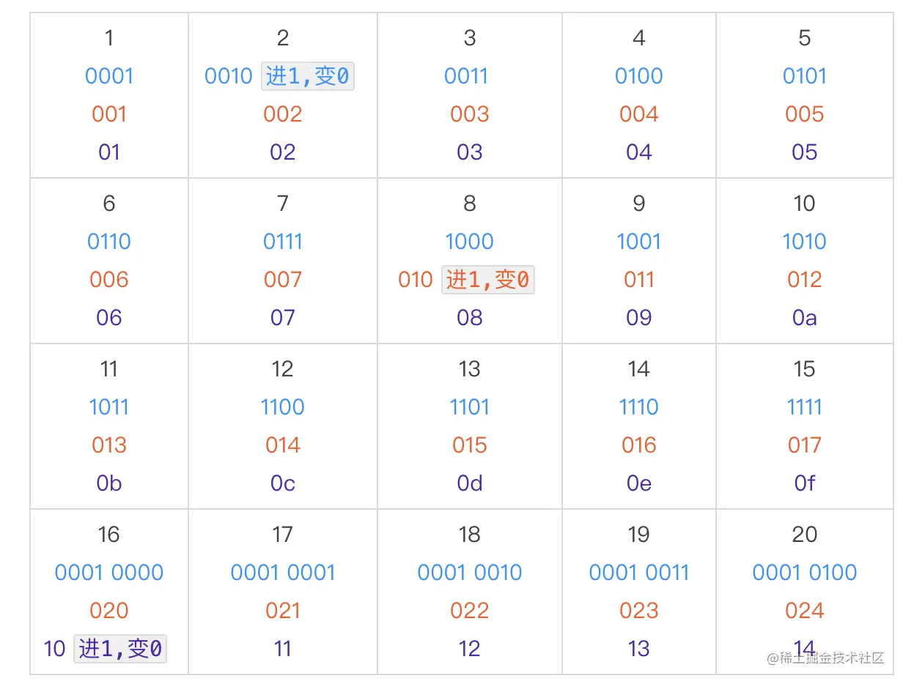Click the decimal number 5 heading
The width and height of the screenshot is (903, 684).
pyautogui.click(x=804, y=38)
